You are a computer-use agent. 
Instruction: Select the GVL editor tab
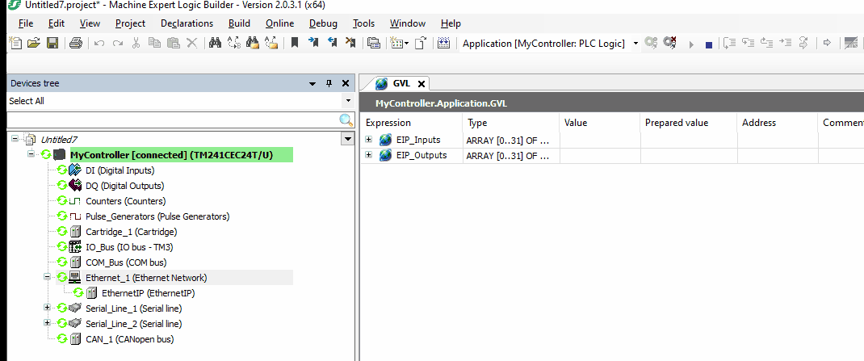click(x=396, y=84)
